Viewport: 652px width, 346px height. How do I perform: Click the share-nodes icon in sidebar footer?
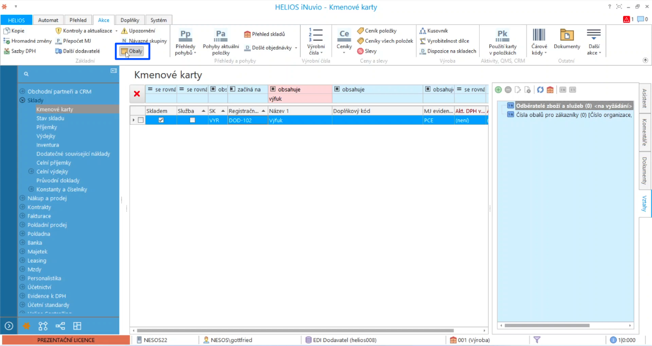[x=60, y=326]
